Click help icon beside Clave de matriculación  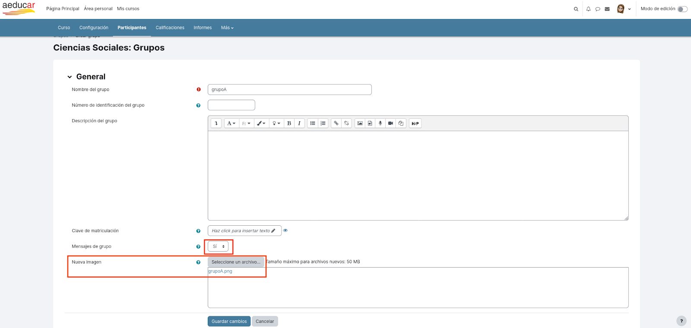[x=198, y=231]
